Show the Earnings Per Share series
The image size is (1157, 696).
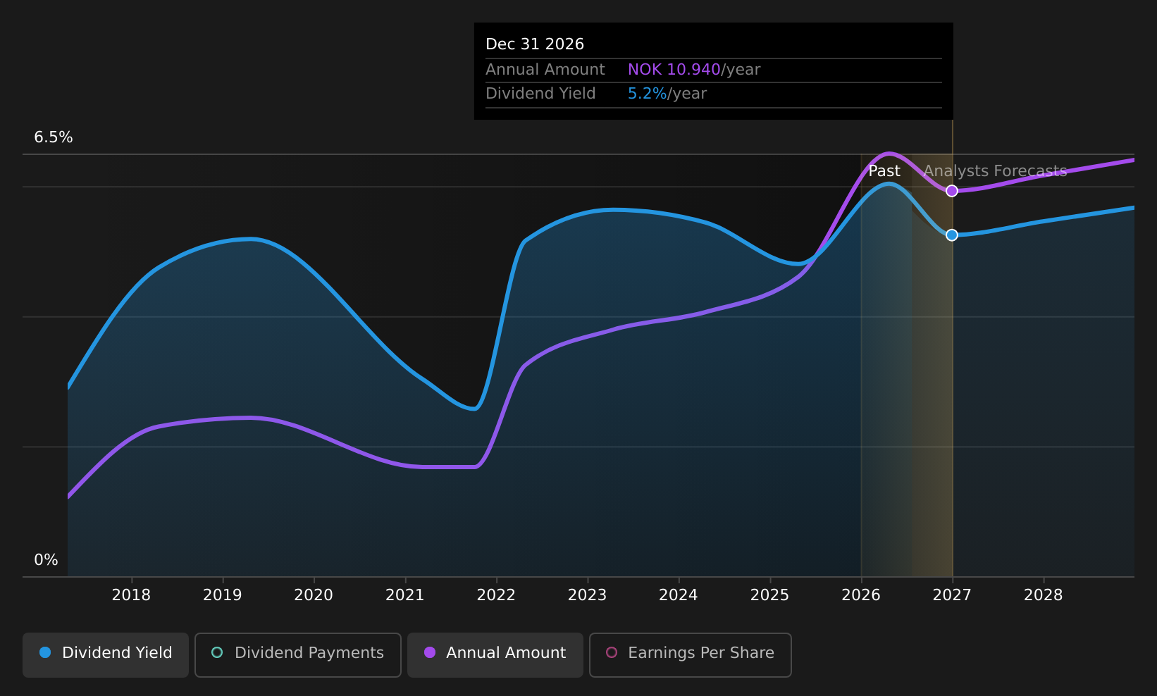coord(691,654)
